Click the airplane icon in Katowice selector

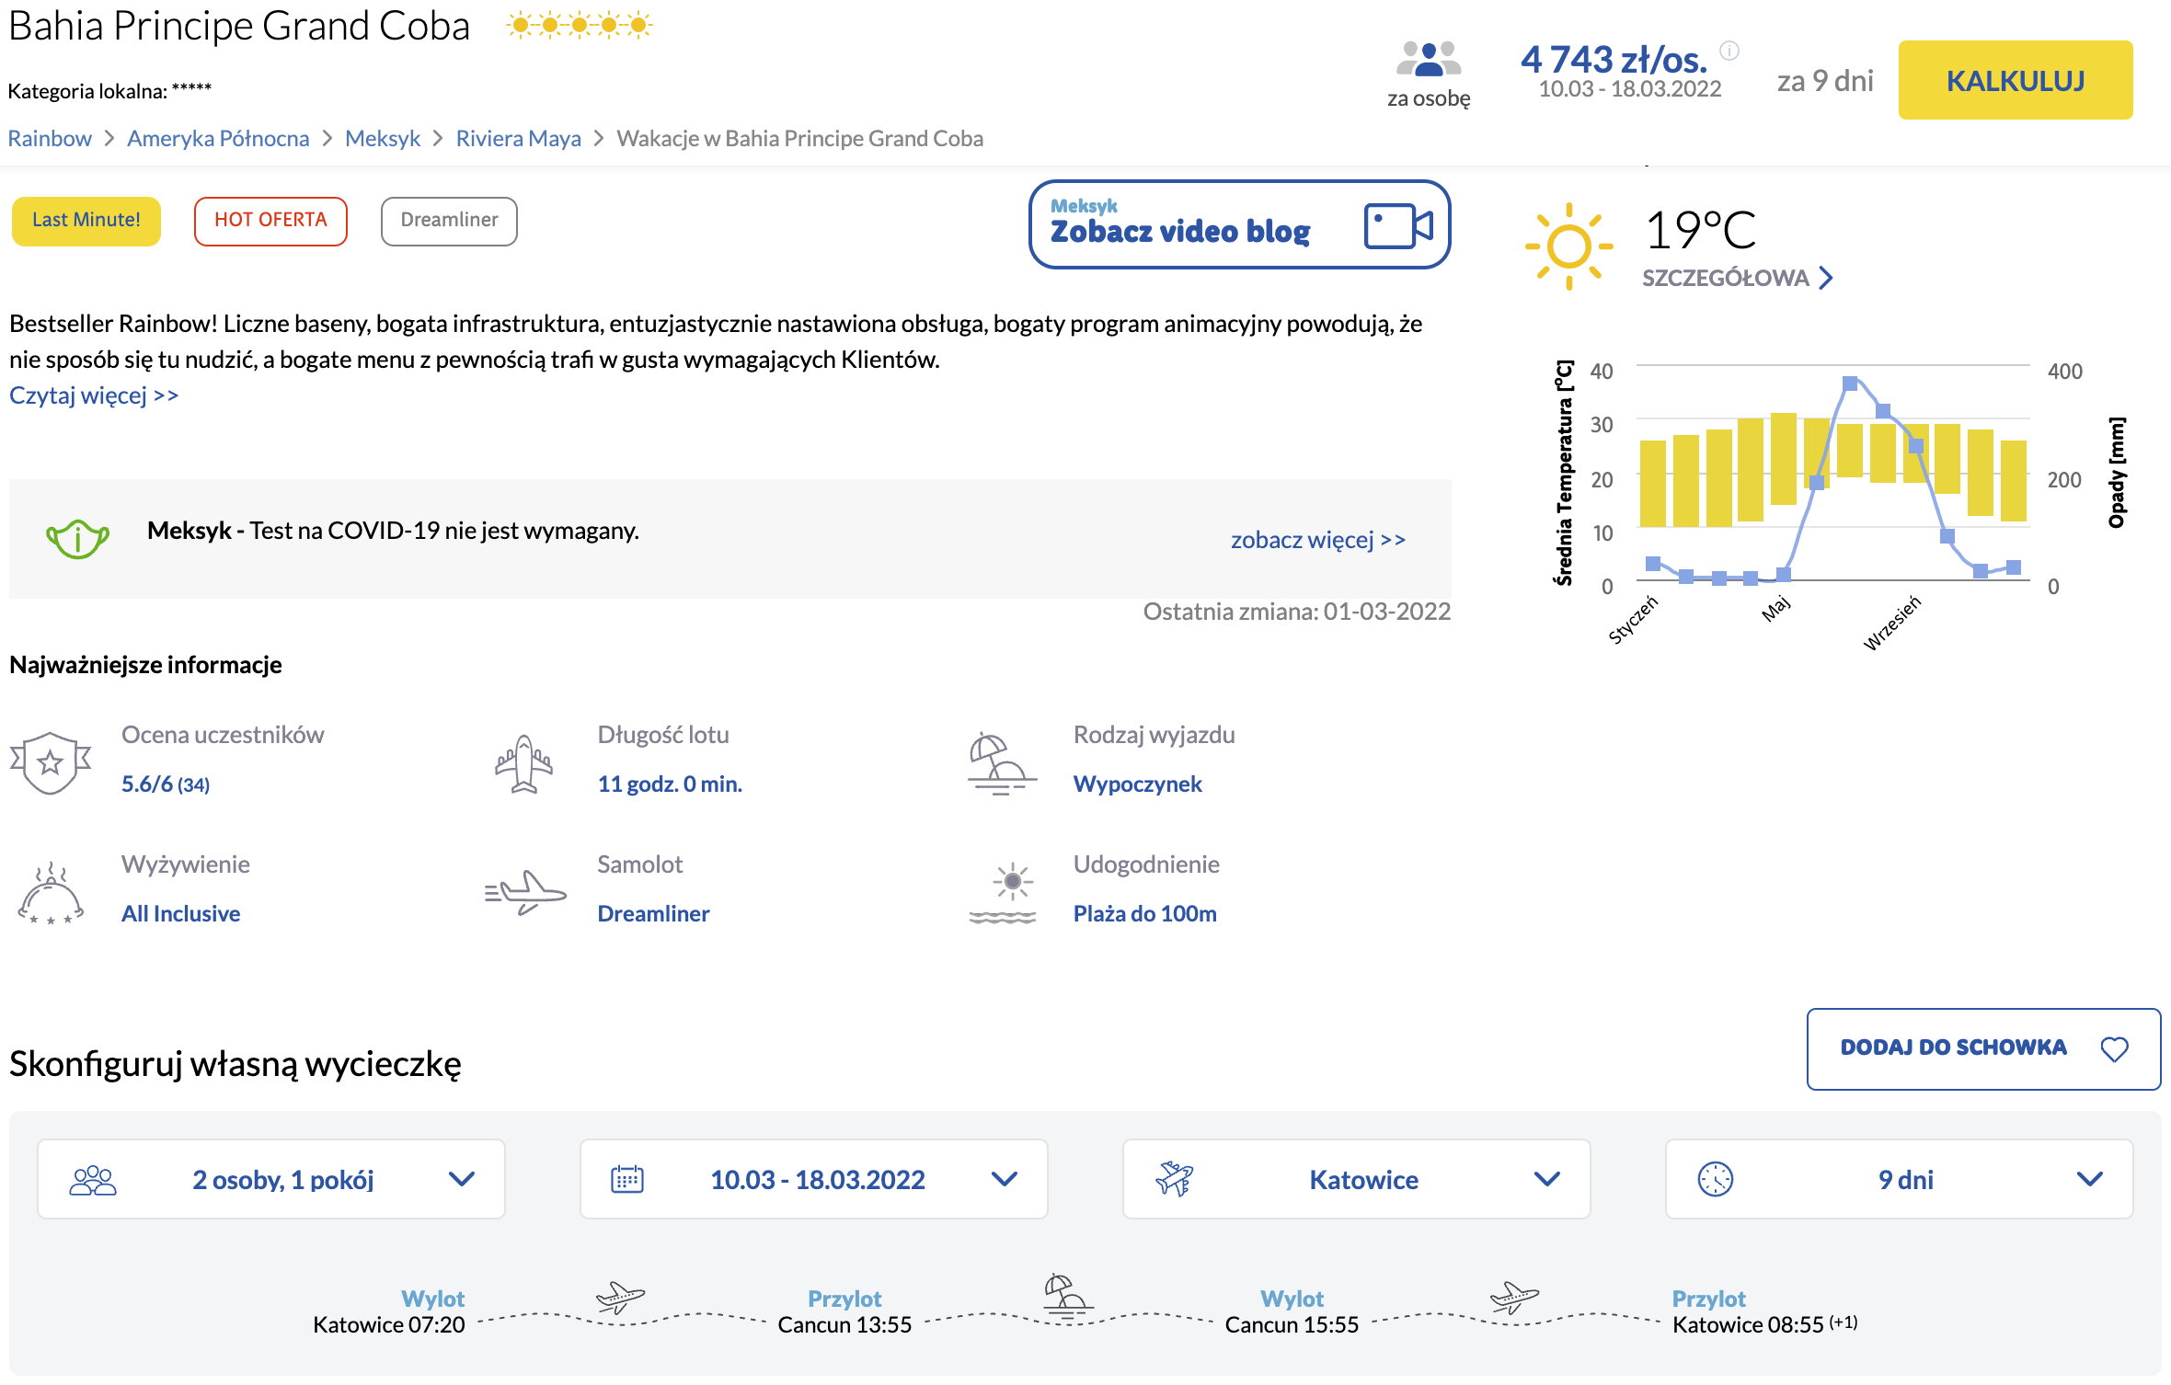pos(1174,1179)
